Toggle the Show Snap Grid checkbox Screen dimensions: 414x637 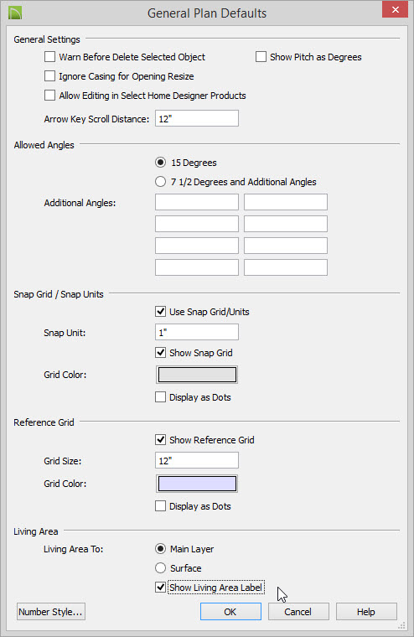(160, 353)
